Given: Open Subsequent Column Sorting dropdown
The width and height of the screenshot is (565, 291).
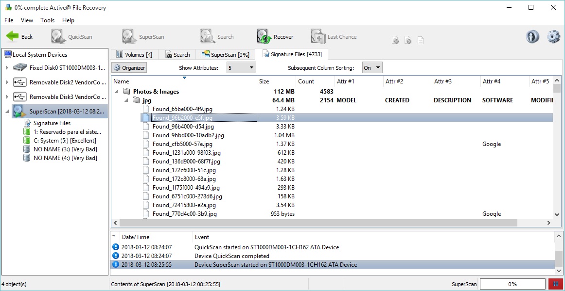Looking at the screenshot, I should [x=372, y=67].
